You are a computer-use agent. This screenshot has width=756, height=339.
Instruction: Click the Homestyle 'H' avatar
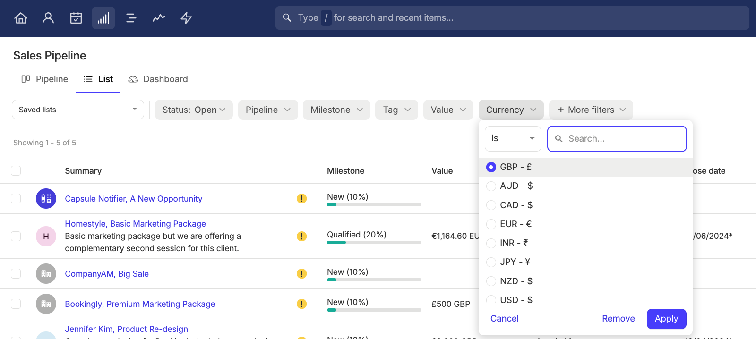point(46,236)
